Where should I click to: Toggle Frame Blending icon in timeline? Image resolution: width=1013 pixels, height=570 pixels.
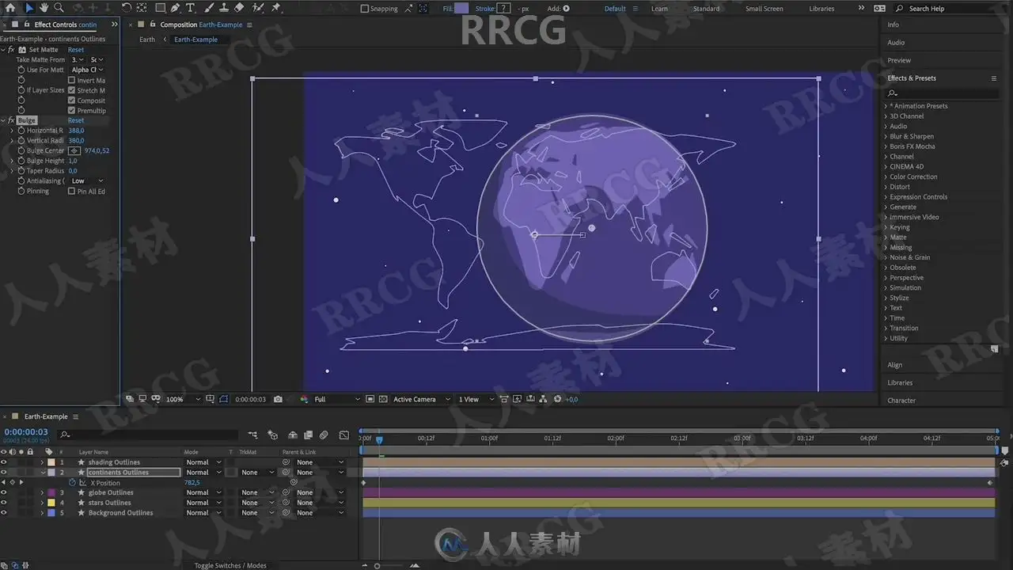[308, 435]
